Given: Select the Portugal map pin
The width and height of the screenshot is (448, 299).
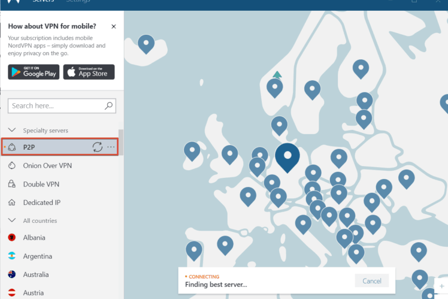Looking at the screenshot, I should point(194,250).
